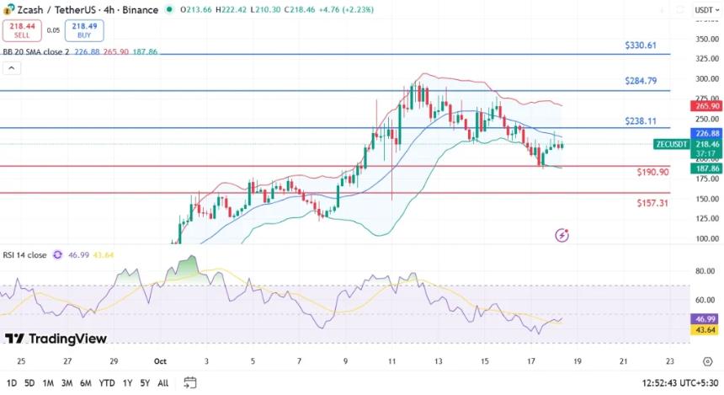Image resolution: width=724 pixels, height=395 pixels.
Task: Click the Zcash coin logo icon
Action: [x=8, y=9]
